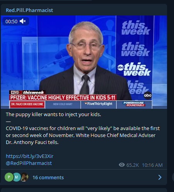Expand comments with the right chevron arrow
Viewport: 174px width, 192px height.
tap(160, 177)
